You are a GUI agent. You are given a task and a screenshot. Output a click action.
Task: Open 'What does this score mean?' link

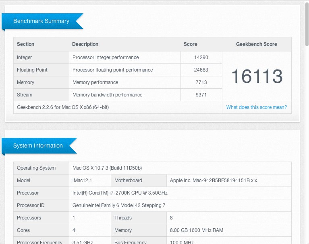(256, 107)
